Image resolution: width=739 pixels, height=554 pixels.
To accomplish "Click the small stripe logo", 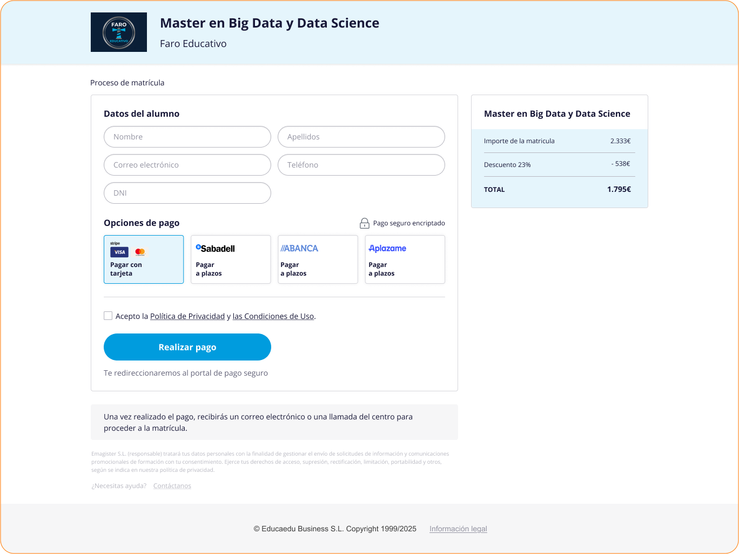I will (x=115, y=243).
